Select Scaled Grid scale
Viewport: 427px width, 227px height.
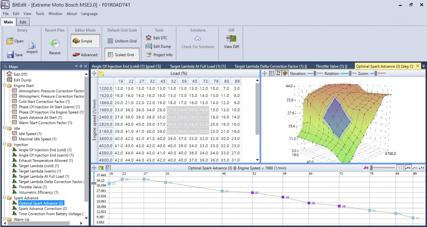(122, 55)
